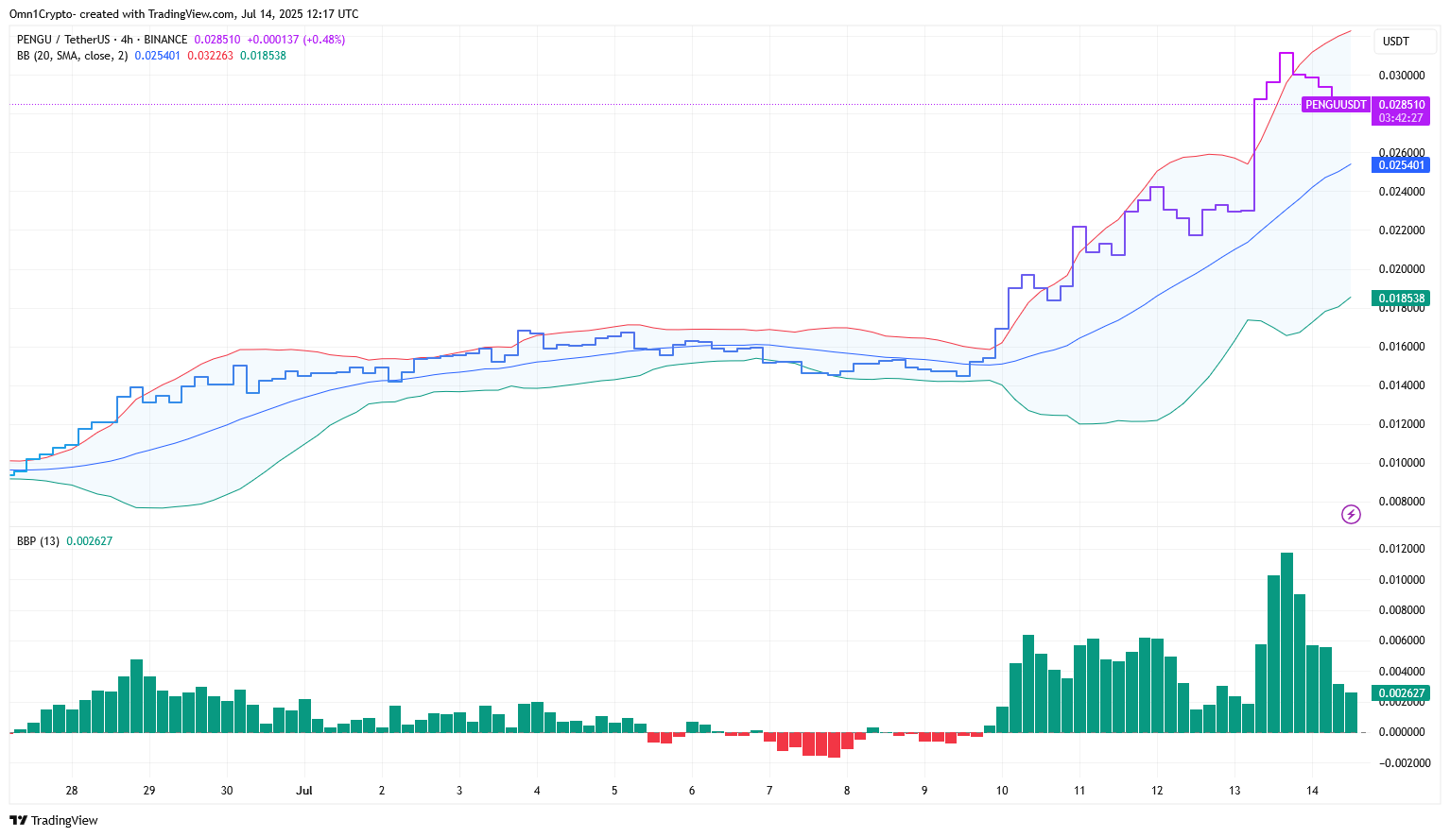Click the 10 date label on time axis
This screenshot has height=837, width=1450.
[x=1002, y=791]
